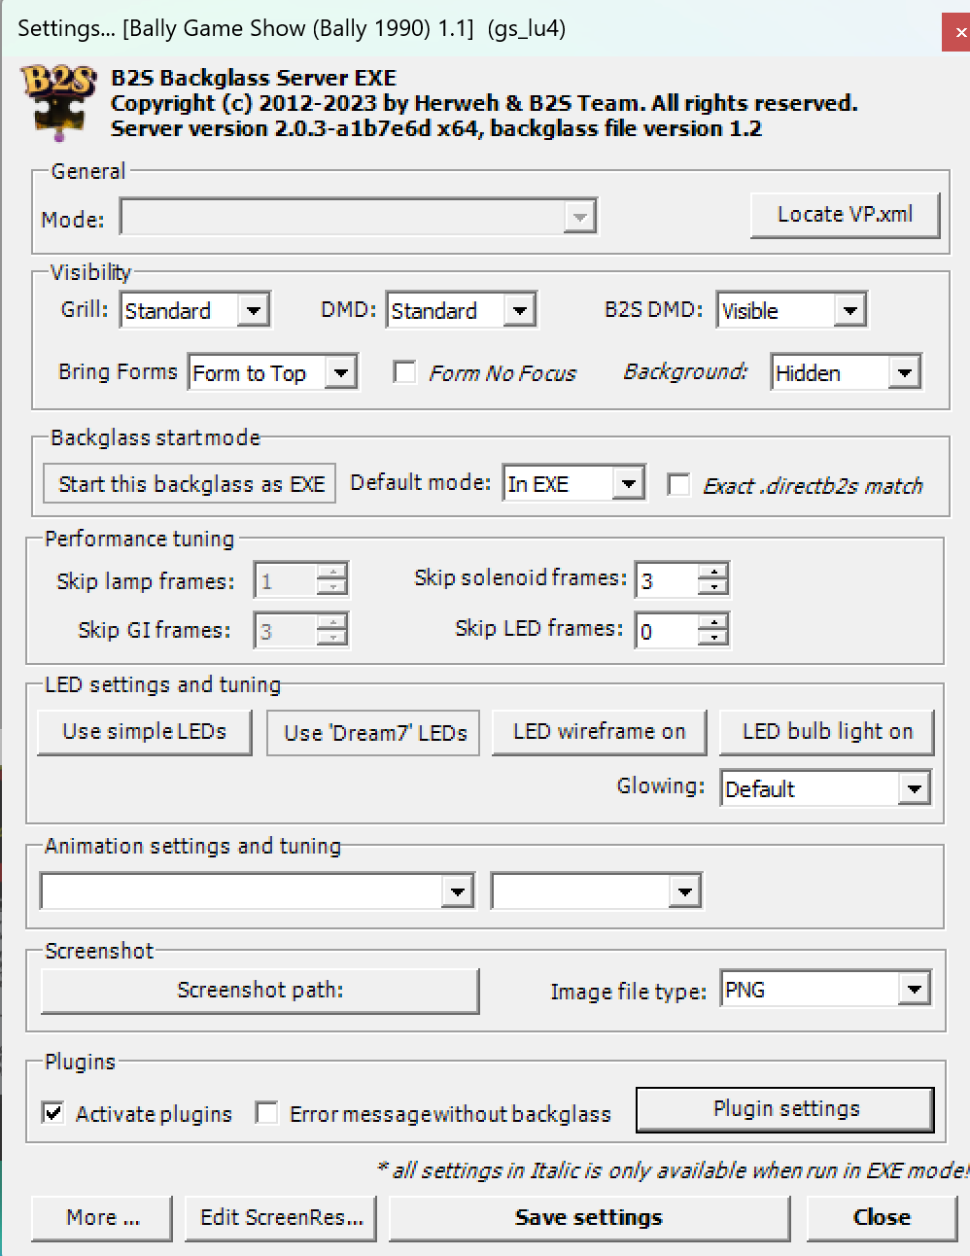The image size is (970, 1256).
Task: Open the B2S DMD visibility dropdown
Action: click(x=851, y=309)
